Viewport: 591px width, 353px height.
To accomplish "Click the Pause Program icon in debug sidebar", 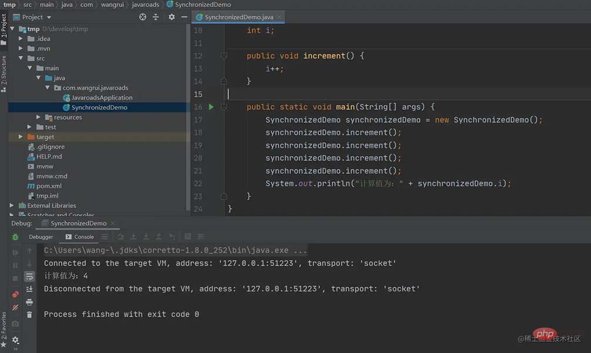I will coord(15,265).
